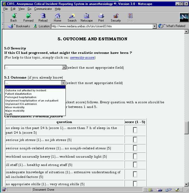
Task: Check the score box for no sleep question
Action: (x=135, y=130)
